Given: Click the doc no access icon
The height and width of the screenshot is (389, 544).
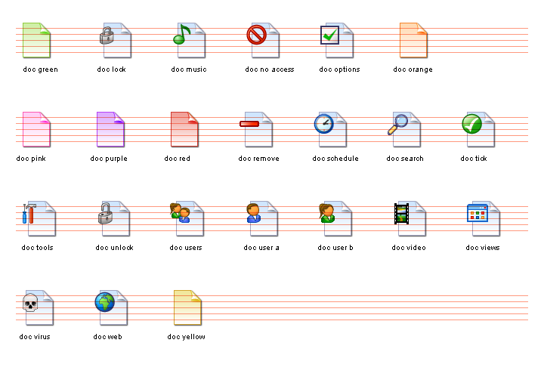Looking at the screenshot, I should (x=257, y=36).
